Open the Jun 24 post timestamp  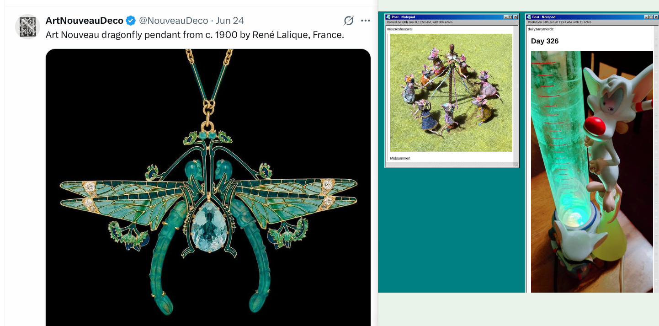(230, 21)
